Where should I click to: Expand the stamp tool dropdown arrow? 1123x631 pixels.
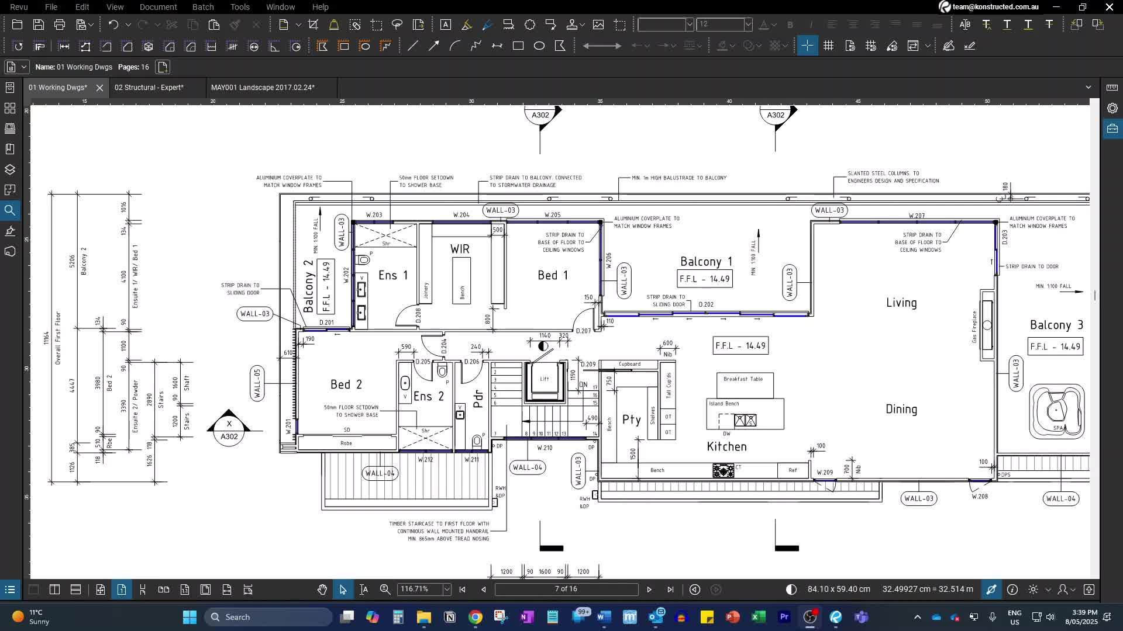[x=583, y=25]
